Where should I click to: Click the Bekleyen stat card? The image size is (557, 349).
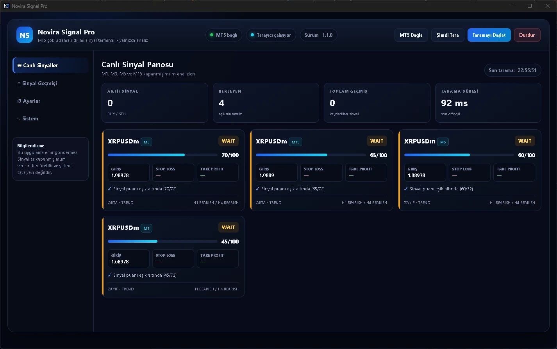[x=266, y=103]
